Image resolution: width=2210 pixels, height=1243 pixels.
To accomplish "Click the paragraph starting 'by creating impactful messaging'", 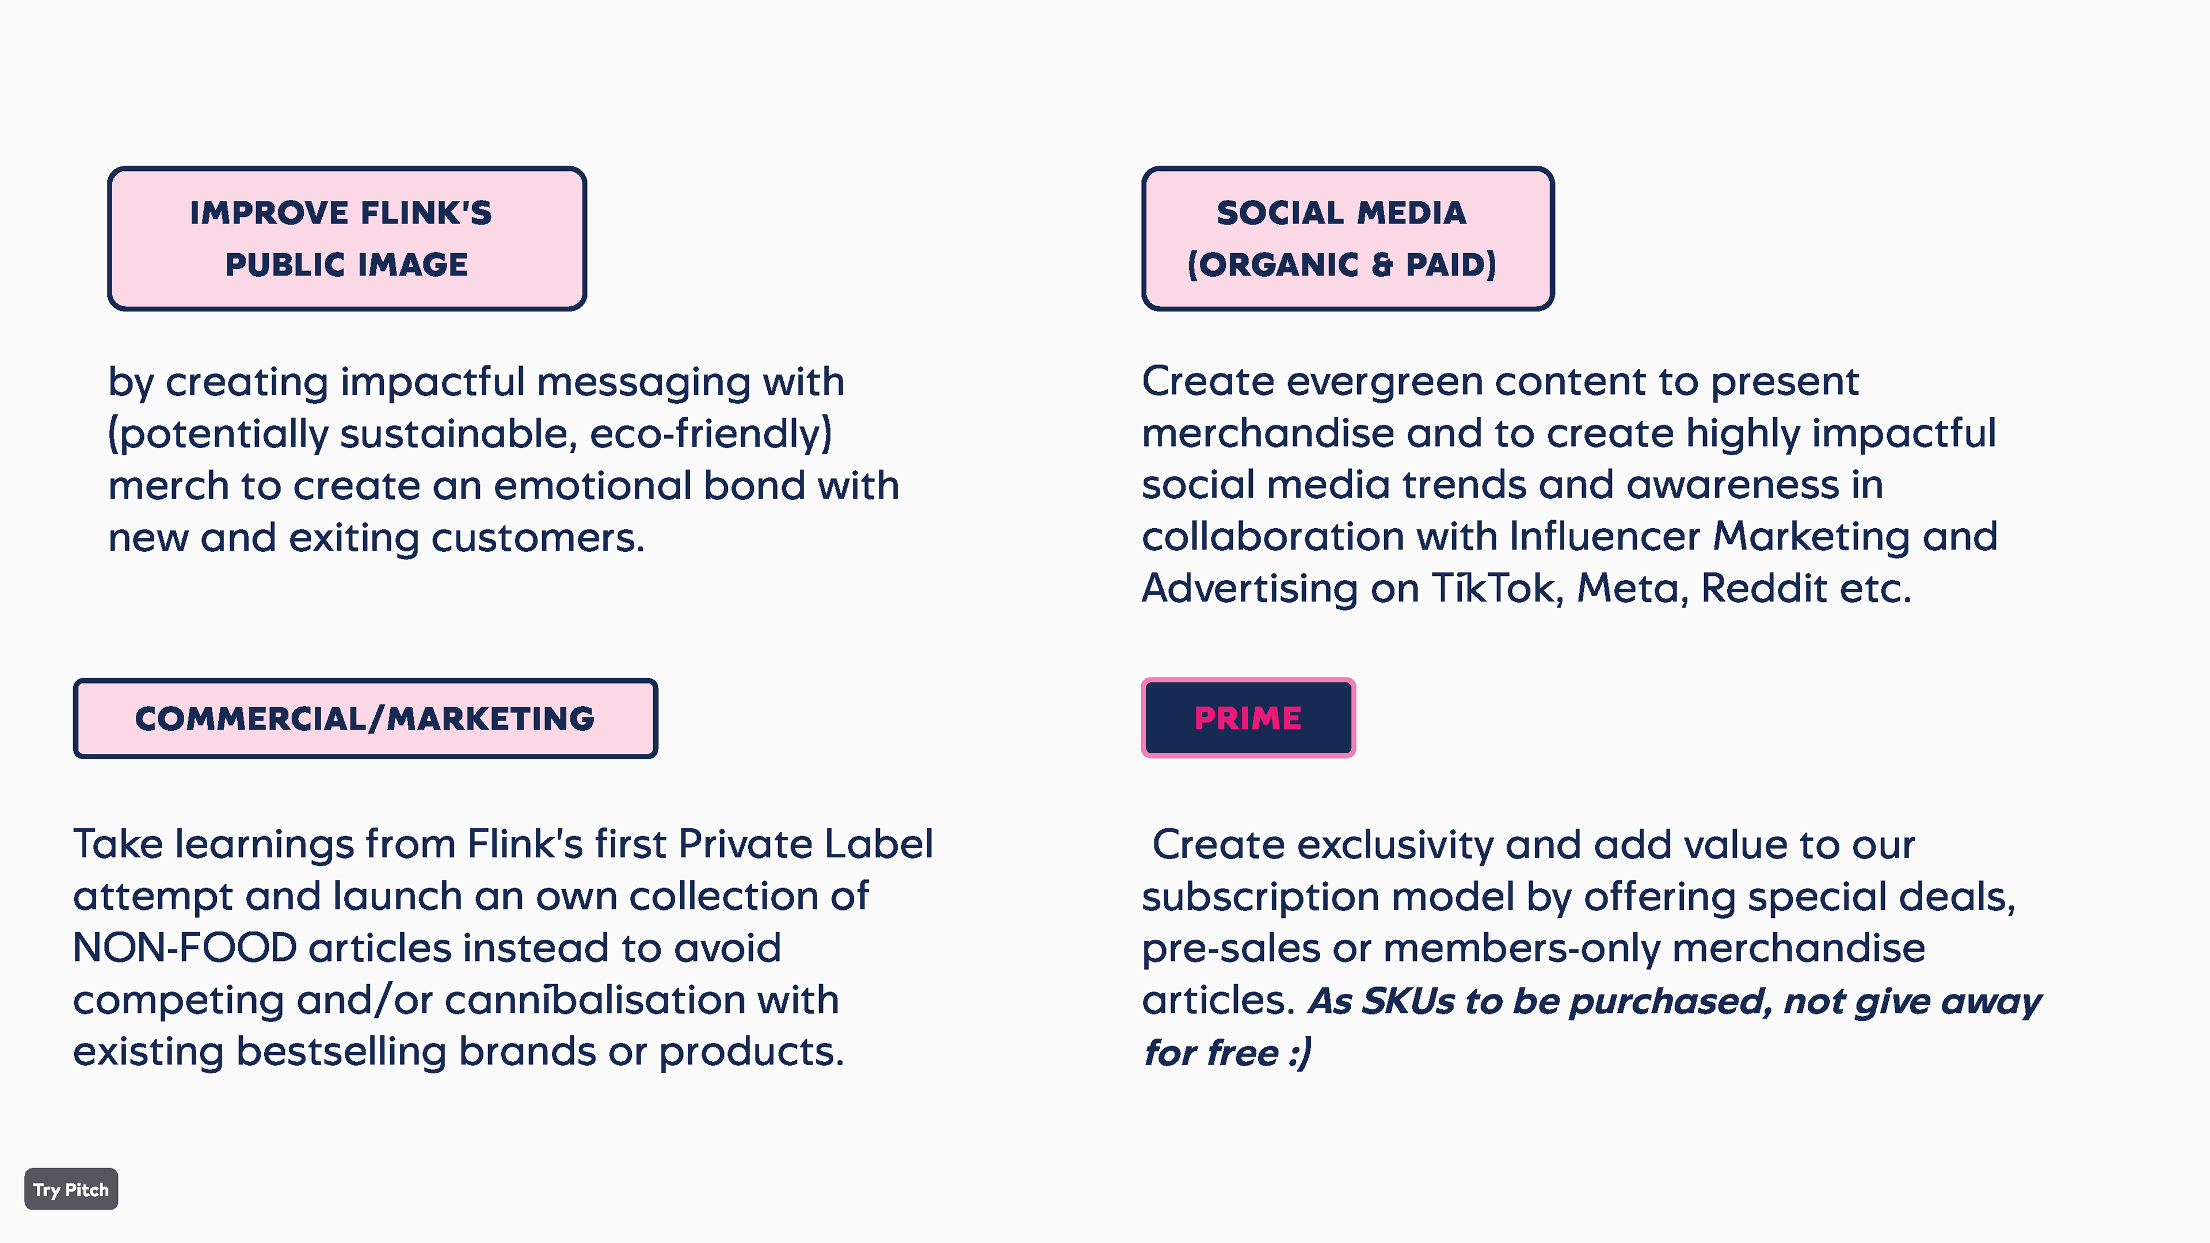I will coord(505,460).
